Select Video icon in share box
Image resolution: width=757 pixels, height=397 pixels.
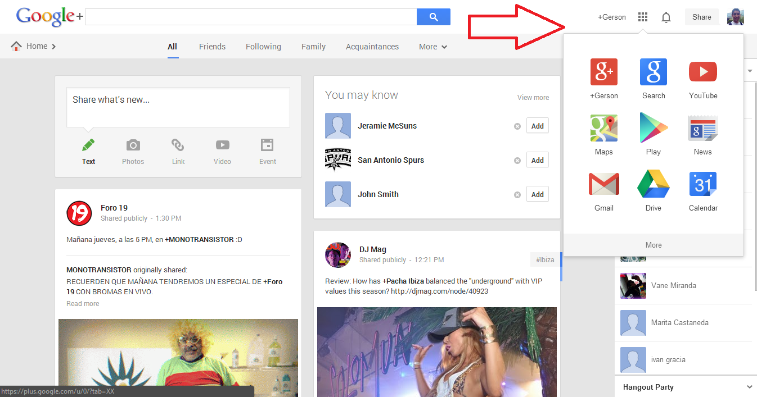tap(222, 145)
